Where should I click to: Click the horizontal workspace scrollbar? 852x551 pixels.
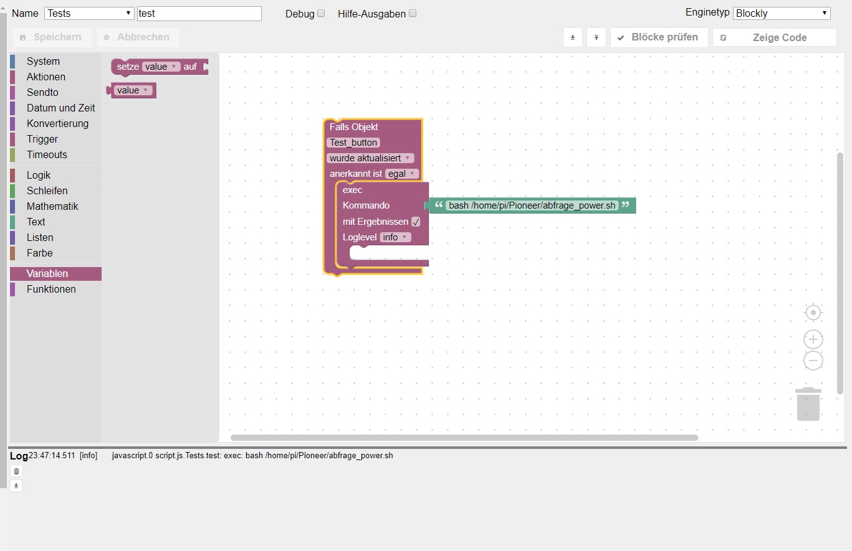tap(464, 438)
